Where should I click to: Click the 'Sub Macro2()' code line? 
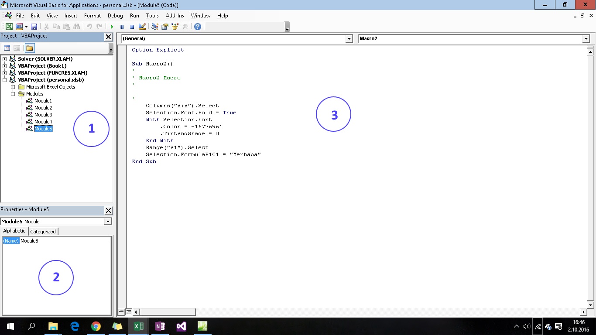[152, 64]
